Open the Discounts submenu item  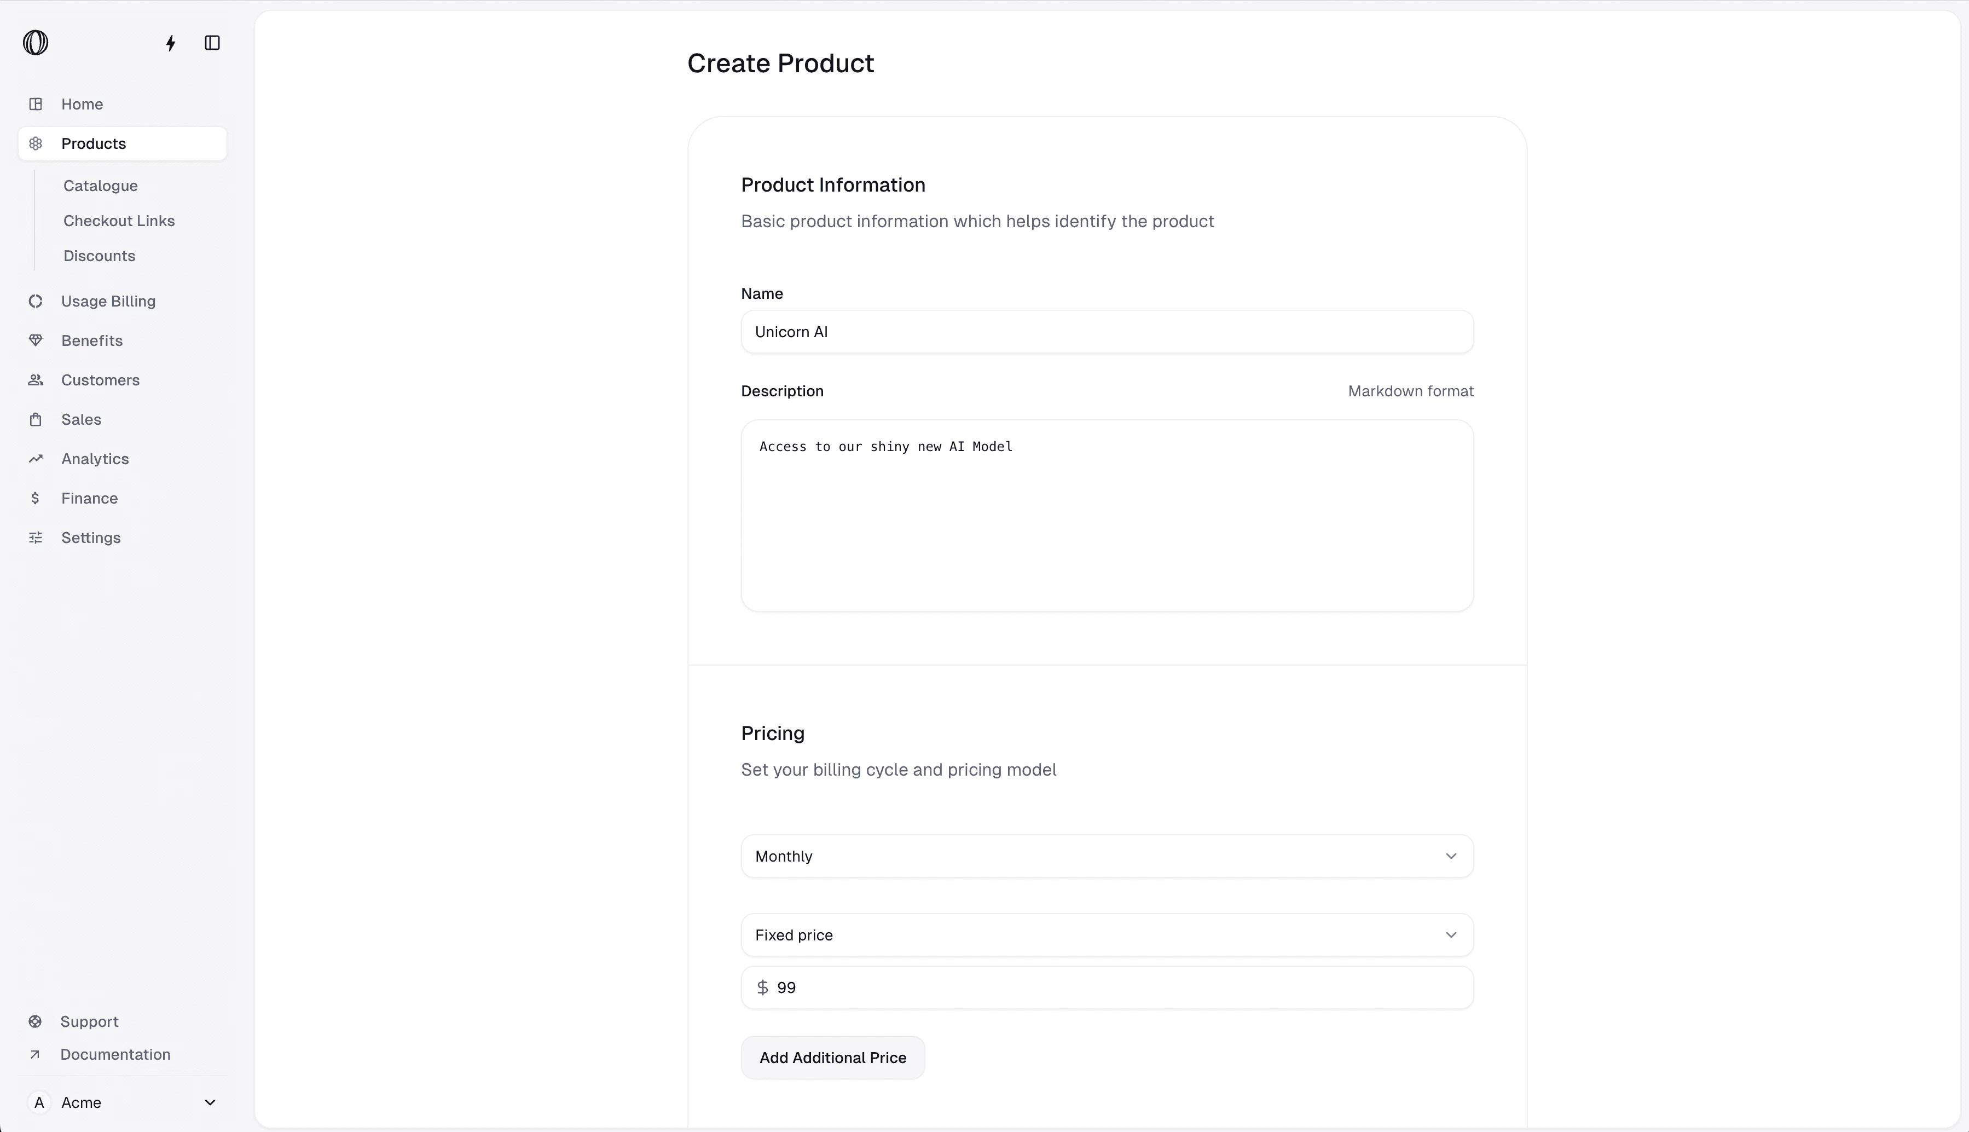coord(100,256)
